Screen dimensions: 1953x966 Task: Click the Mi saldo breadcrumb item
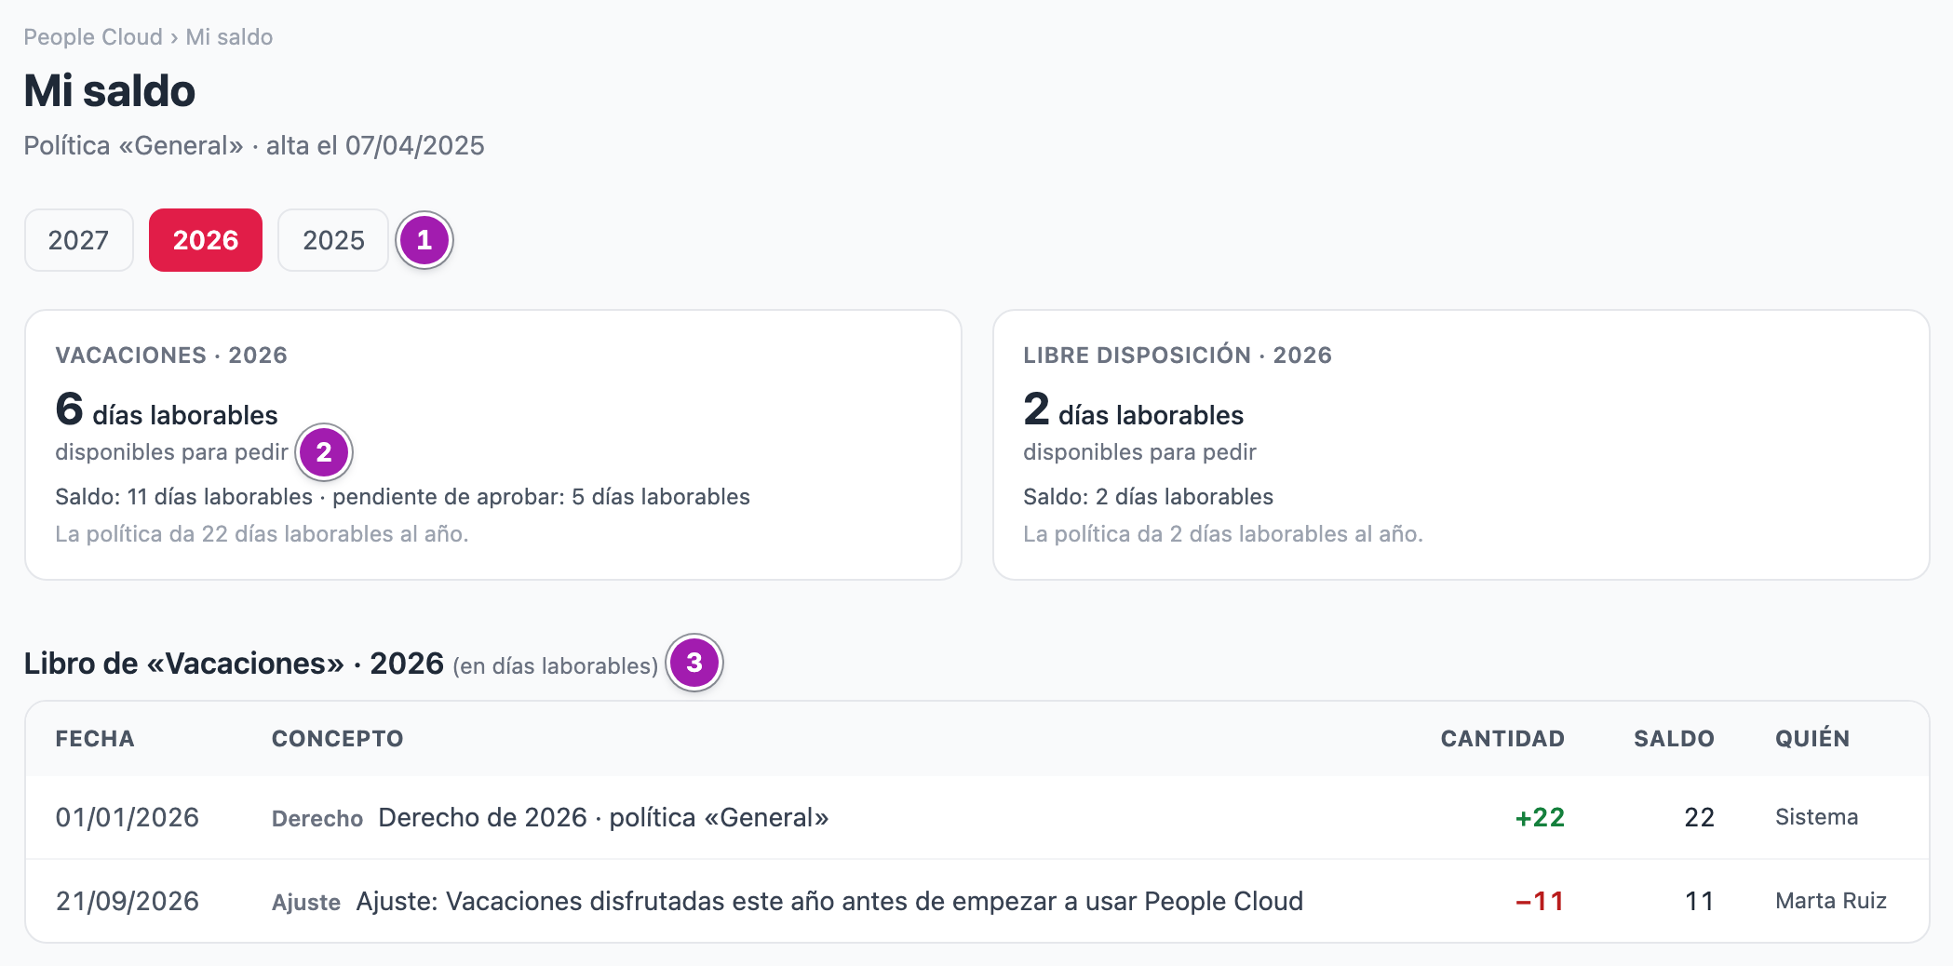click(x=229, y=37)
